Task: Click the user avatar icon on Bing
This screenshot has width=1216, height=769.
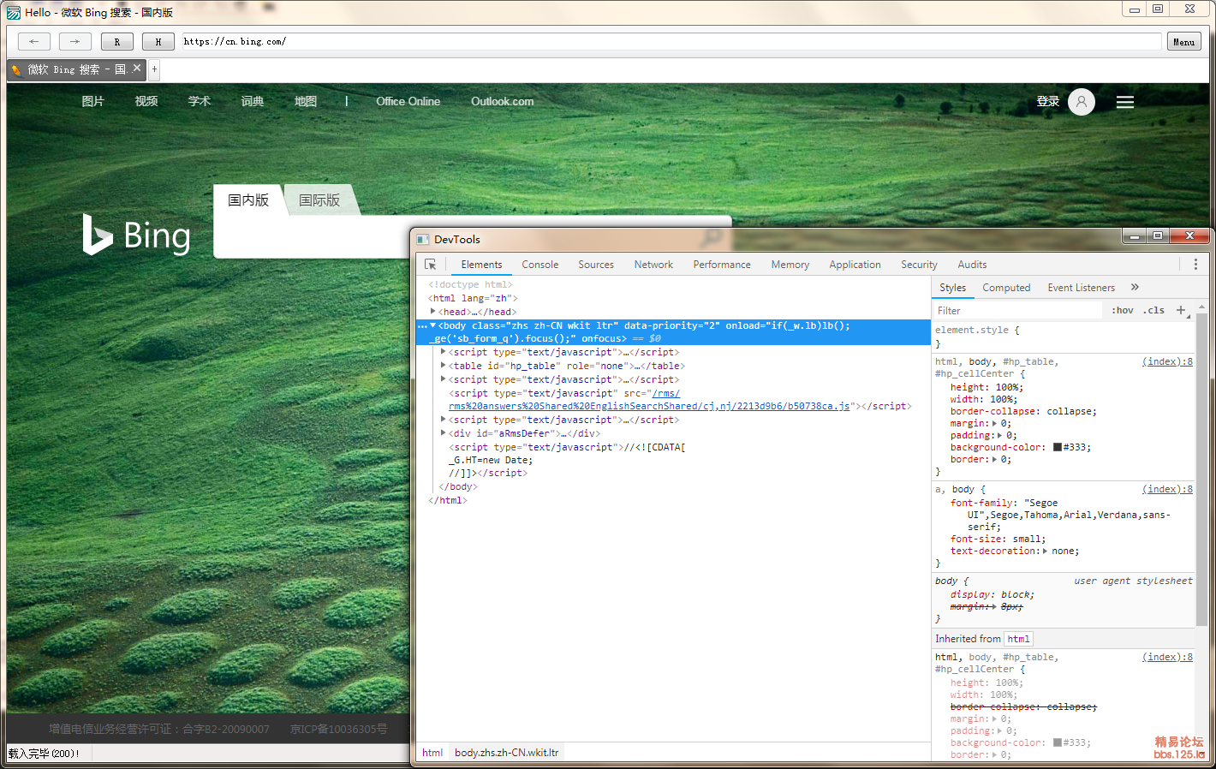Action: [1082, 102]
